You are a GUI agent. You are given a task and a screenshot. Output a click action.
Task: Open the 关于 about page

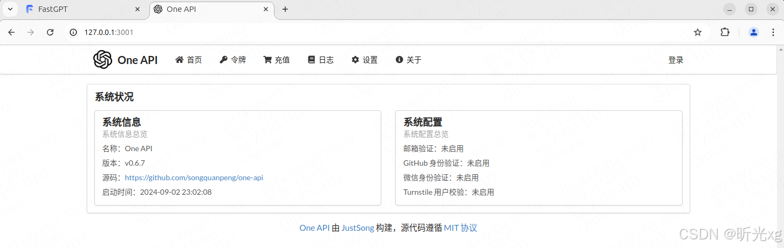tap(408, 60)
